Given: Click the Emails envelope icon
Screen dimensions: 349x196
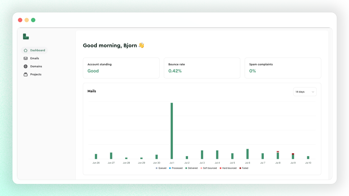Looking at the screenshot, I should click(25, 58).
